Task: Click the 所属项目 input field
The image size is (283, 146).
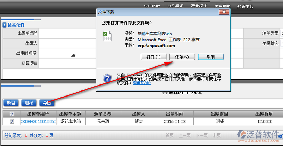Action: tap(68, 63)
